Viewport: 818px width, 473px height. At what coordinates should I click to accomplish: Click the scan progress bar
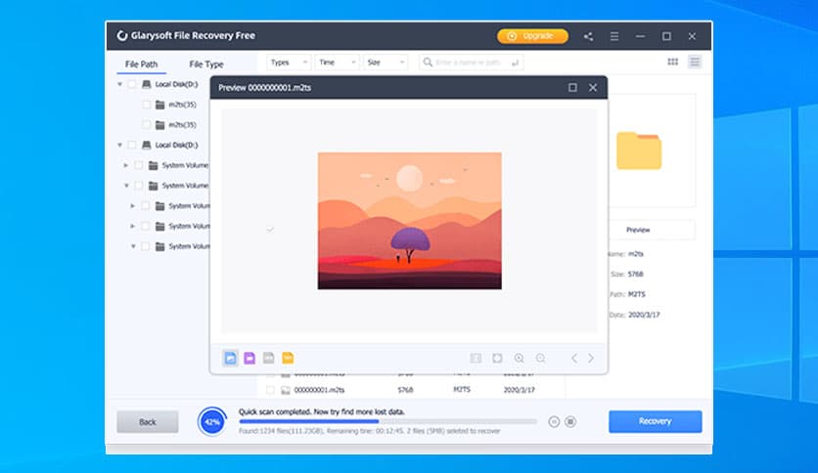click(387, 421)
